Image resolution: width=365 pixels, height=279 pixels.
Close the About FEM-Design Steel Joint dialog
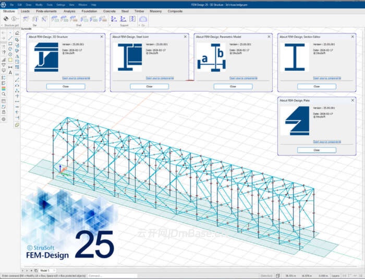pos(149,87)
